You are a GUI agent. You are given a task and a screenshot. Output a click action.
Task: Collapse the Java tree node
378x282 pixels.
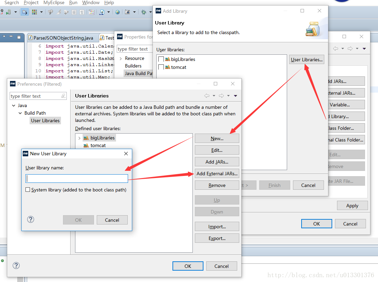[x=14, y=106]
